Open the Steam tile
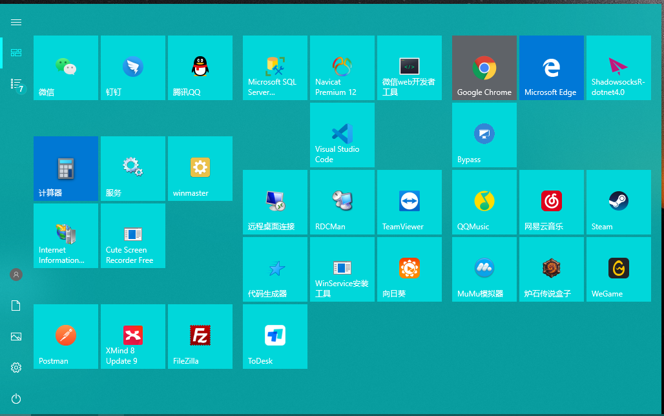Viewport: 664px width, 416px height. pyautogui.click(x=619, y=202)
